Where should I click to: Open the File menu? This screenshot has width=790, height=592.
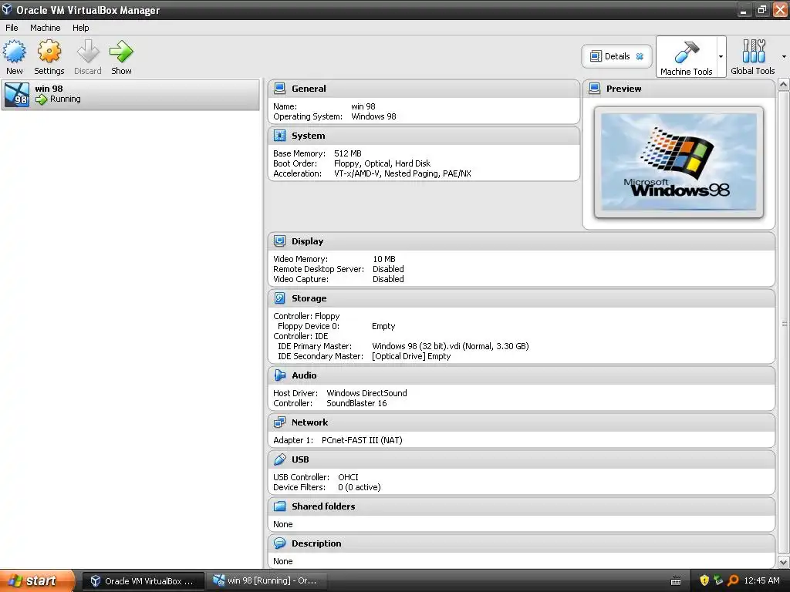point(12,28)
